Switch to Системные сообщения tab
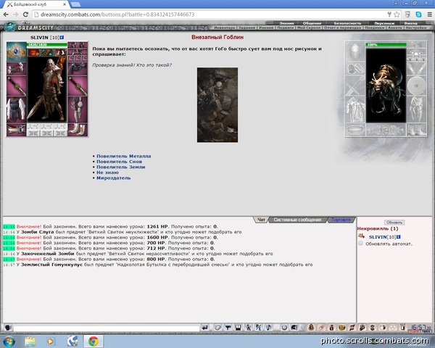The width and height of the screenshot is (435, 348). [297, 220]
